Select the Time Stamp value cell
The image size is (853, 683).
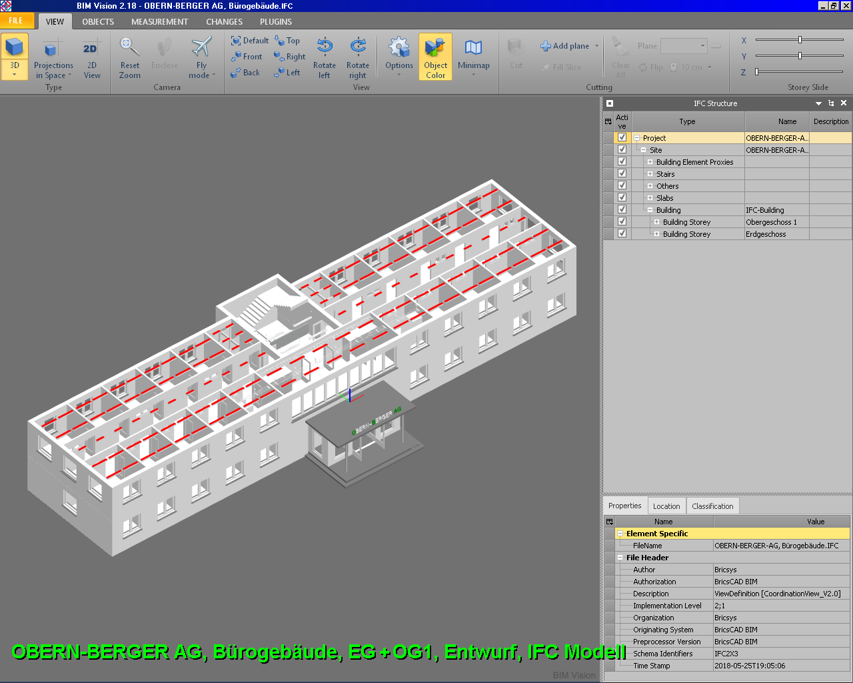click(782, 666)
